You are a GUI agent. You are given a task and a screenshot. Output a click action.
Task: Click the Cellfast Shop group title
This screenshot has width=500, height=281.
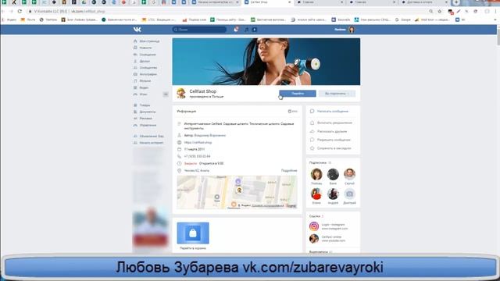click(x=203, y=91)
